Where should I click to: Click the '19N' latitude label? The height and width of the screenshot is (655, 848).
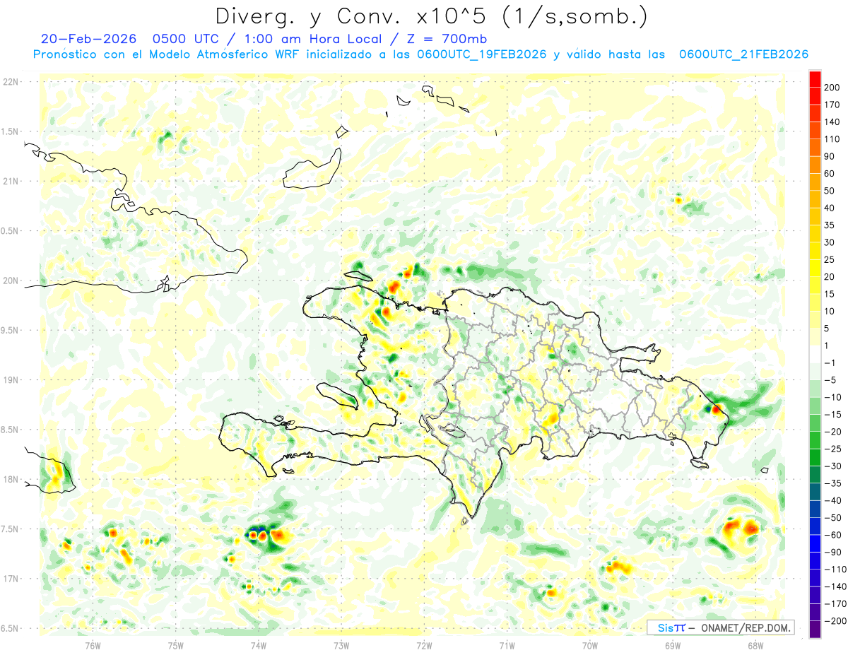pos(10,380)
